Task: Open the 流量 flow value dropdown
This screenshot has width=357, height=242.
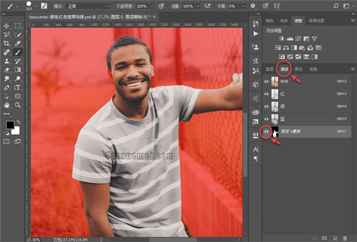Action: (x=197, y=6)
